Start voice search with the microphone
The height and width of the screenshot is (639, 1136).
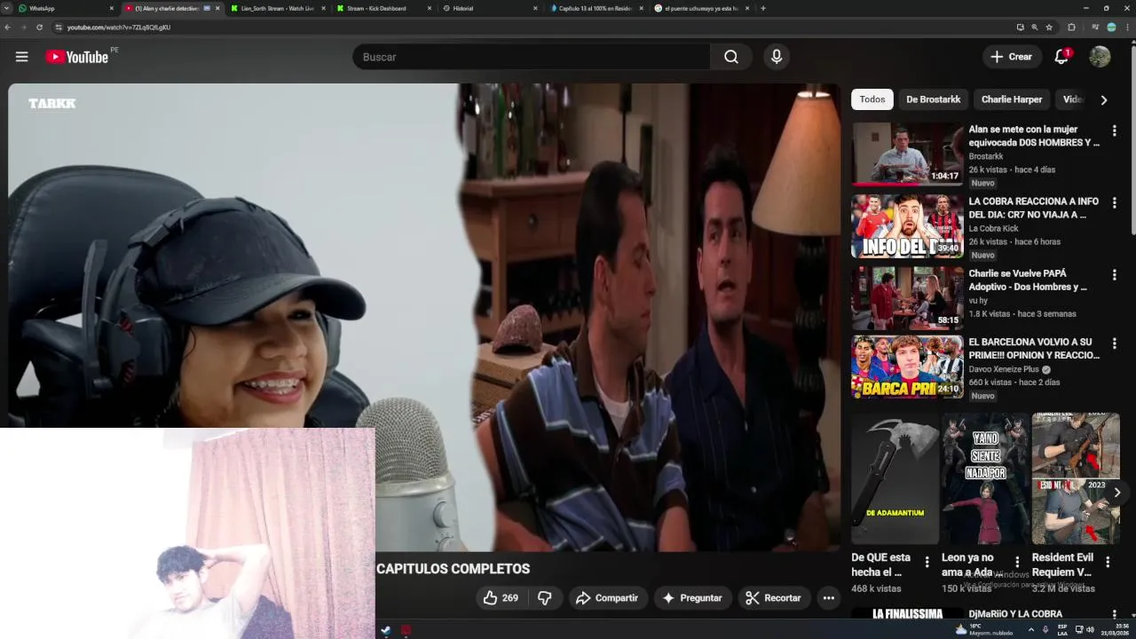777,57
